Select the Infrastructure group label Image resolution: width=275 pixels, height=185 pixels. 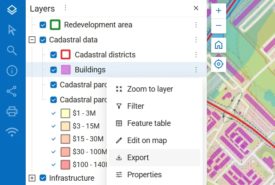point(72,178)
